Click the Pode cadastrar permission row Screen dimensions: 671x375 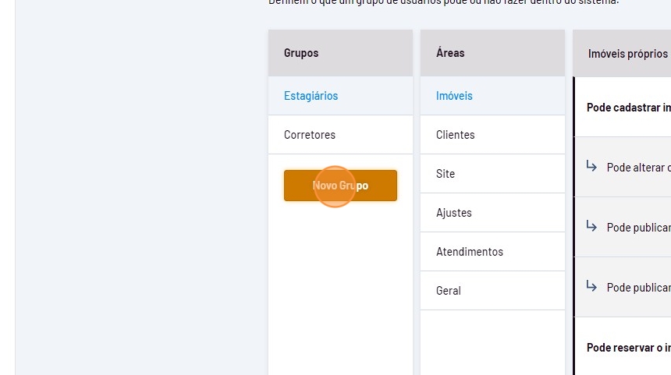[628, 108]
